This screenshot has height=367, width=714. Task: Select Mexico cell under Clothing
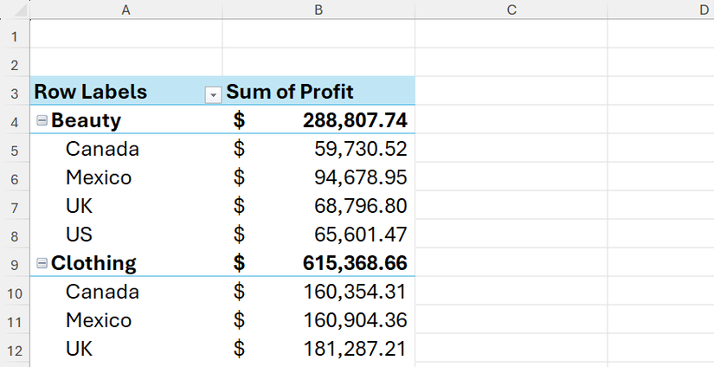pyautogui.click(x=126, y=319)
